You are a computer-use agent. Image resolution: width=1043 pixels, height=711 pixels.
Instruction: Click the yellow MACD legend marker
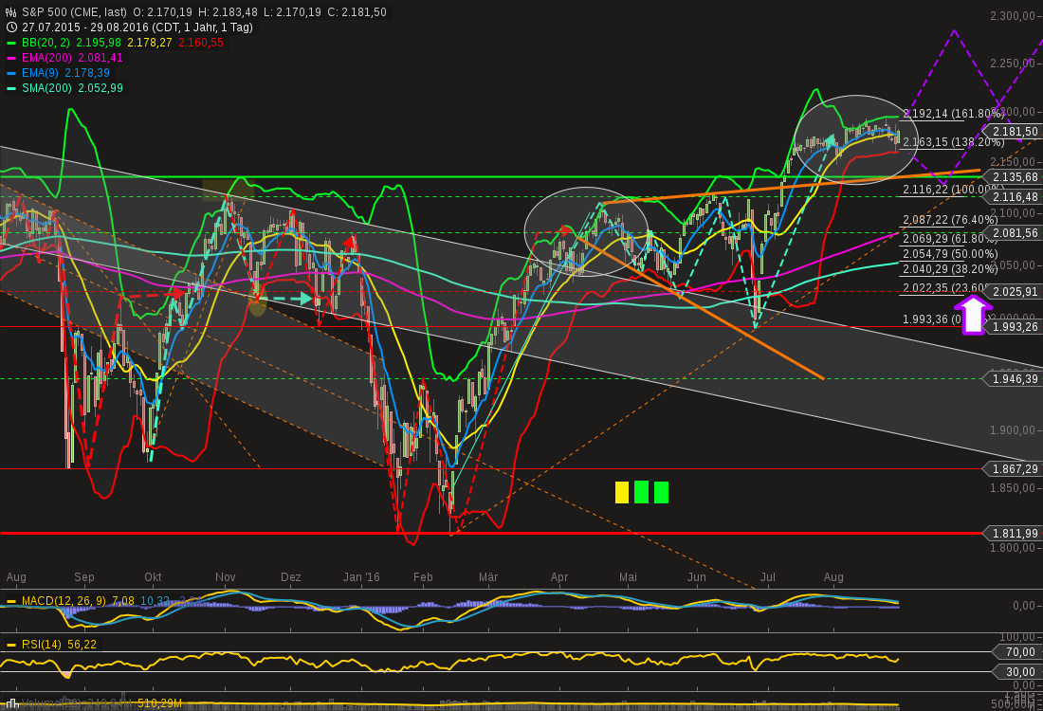click(11, 601)
